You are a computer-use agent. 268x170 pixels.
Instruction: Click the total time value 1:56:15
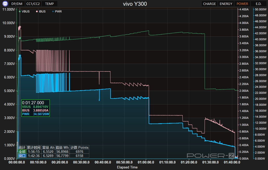[x=34, y=152]
